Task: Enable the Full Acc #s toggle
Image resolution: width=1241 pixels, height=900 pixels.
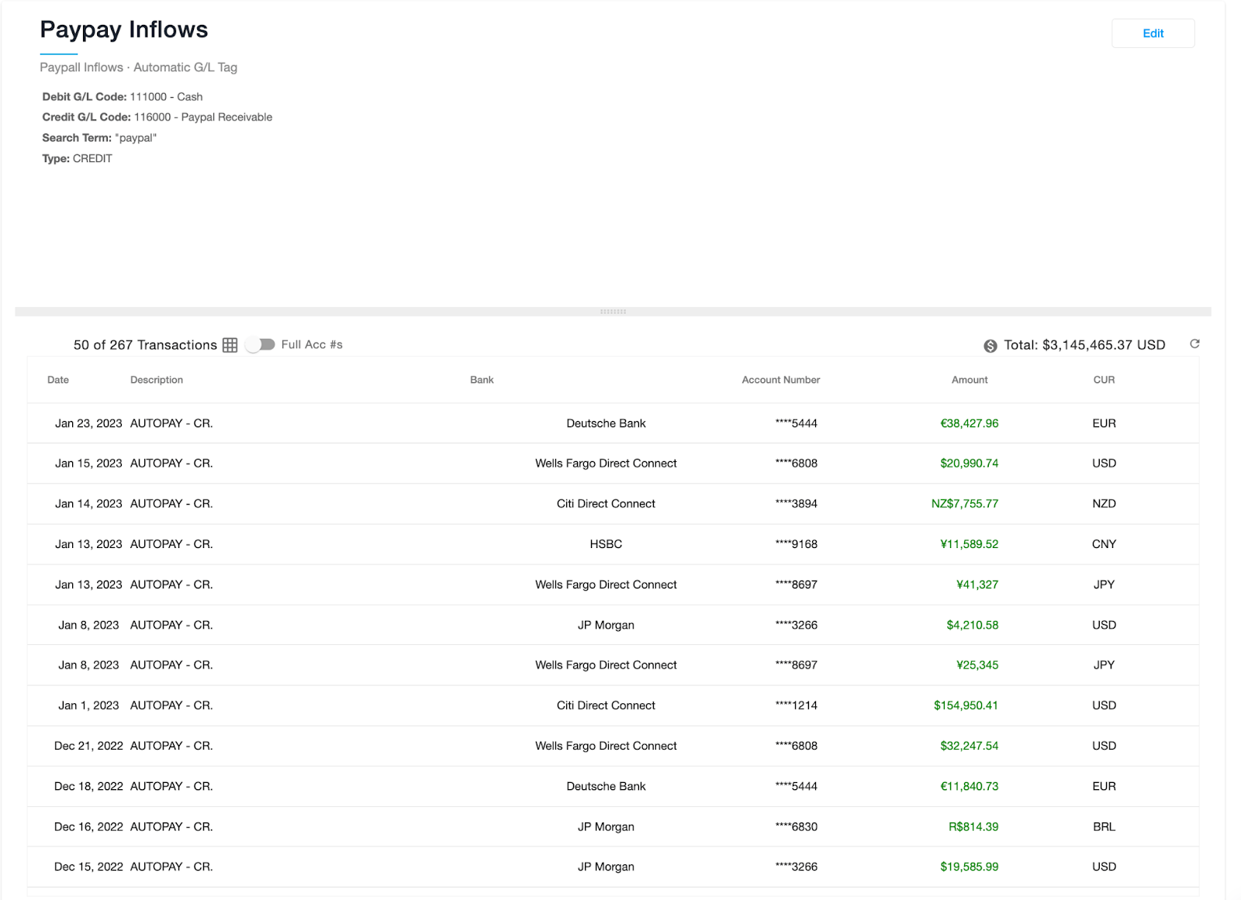Action: tap(261, 345)
